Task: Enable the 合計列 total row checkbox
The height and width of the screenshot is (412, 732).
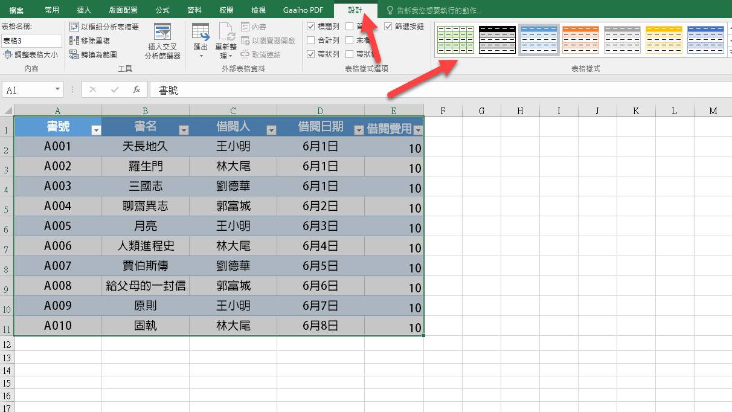Action: click(310, 40)
